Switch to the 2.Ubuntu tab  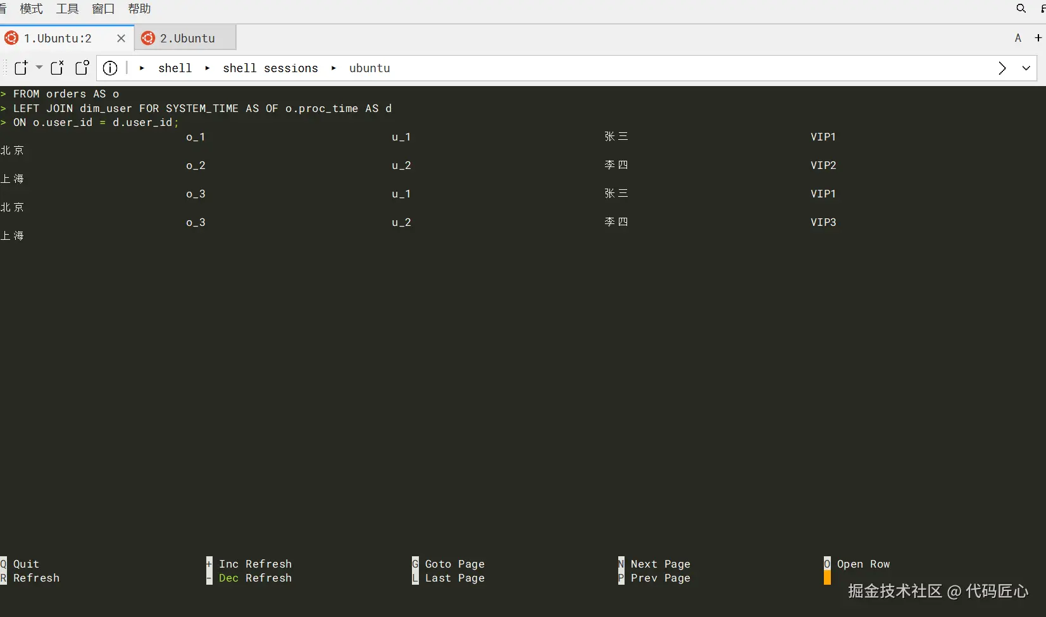click(186, 38)
